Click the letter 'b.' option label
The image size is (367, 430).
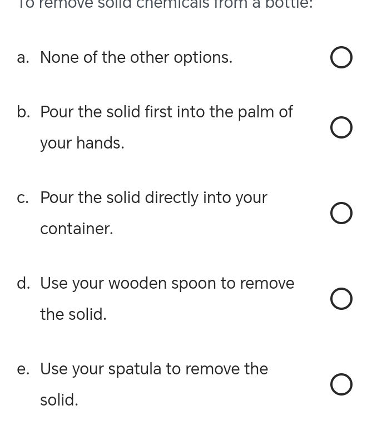coord(23,112)
